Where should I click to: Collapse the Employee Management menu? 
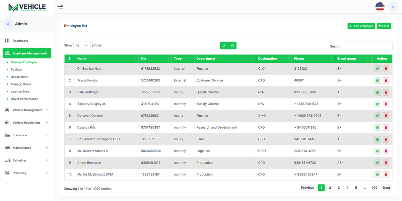[x=27, y=53]
